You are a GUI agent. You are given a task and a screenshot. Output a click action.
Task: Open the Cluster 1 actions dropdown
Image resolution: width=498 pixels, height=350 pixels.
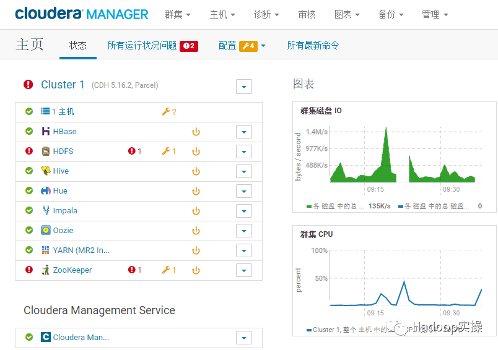point(244,87)
